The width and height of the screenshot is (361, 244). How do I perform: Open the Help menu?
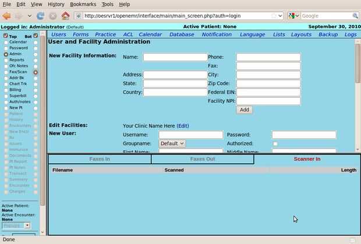(125, 4)
